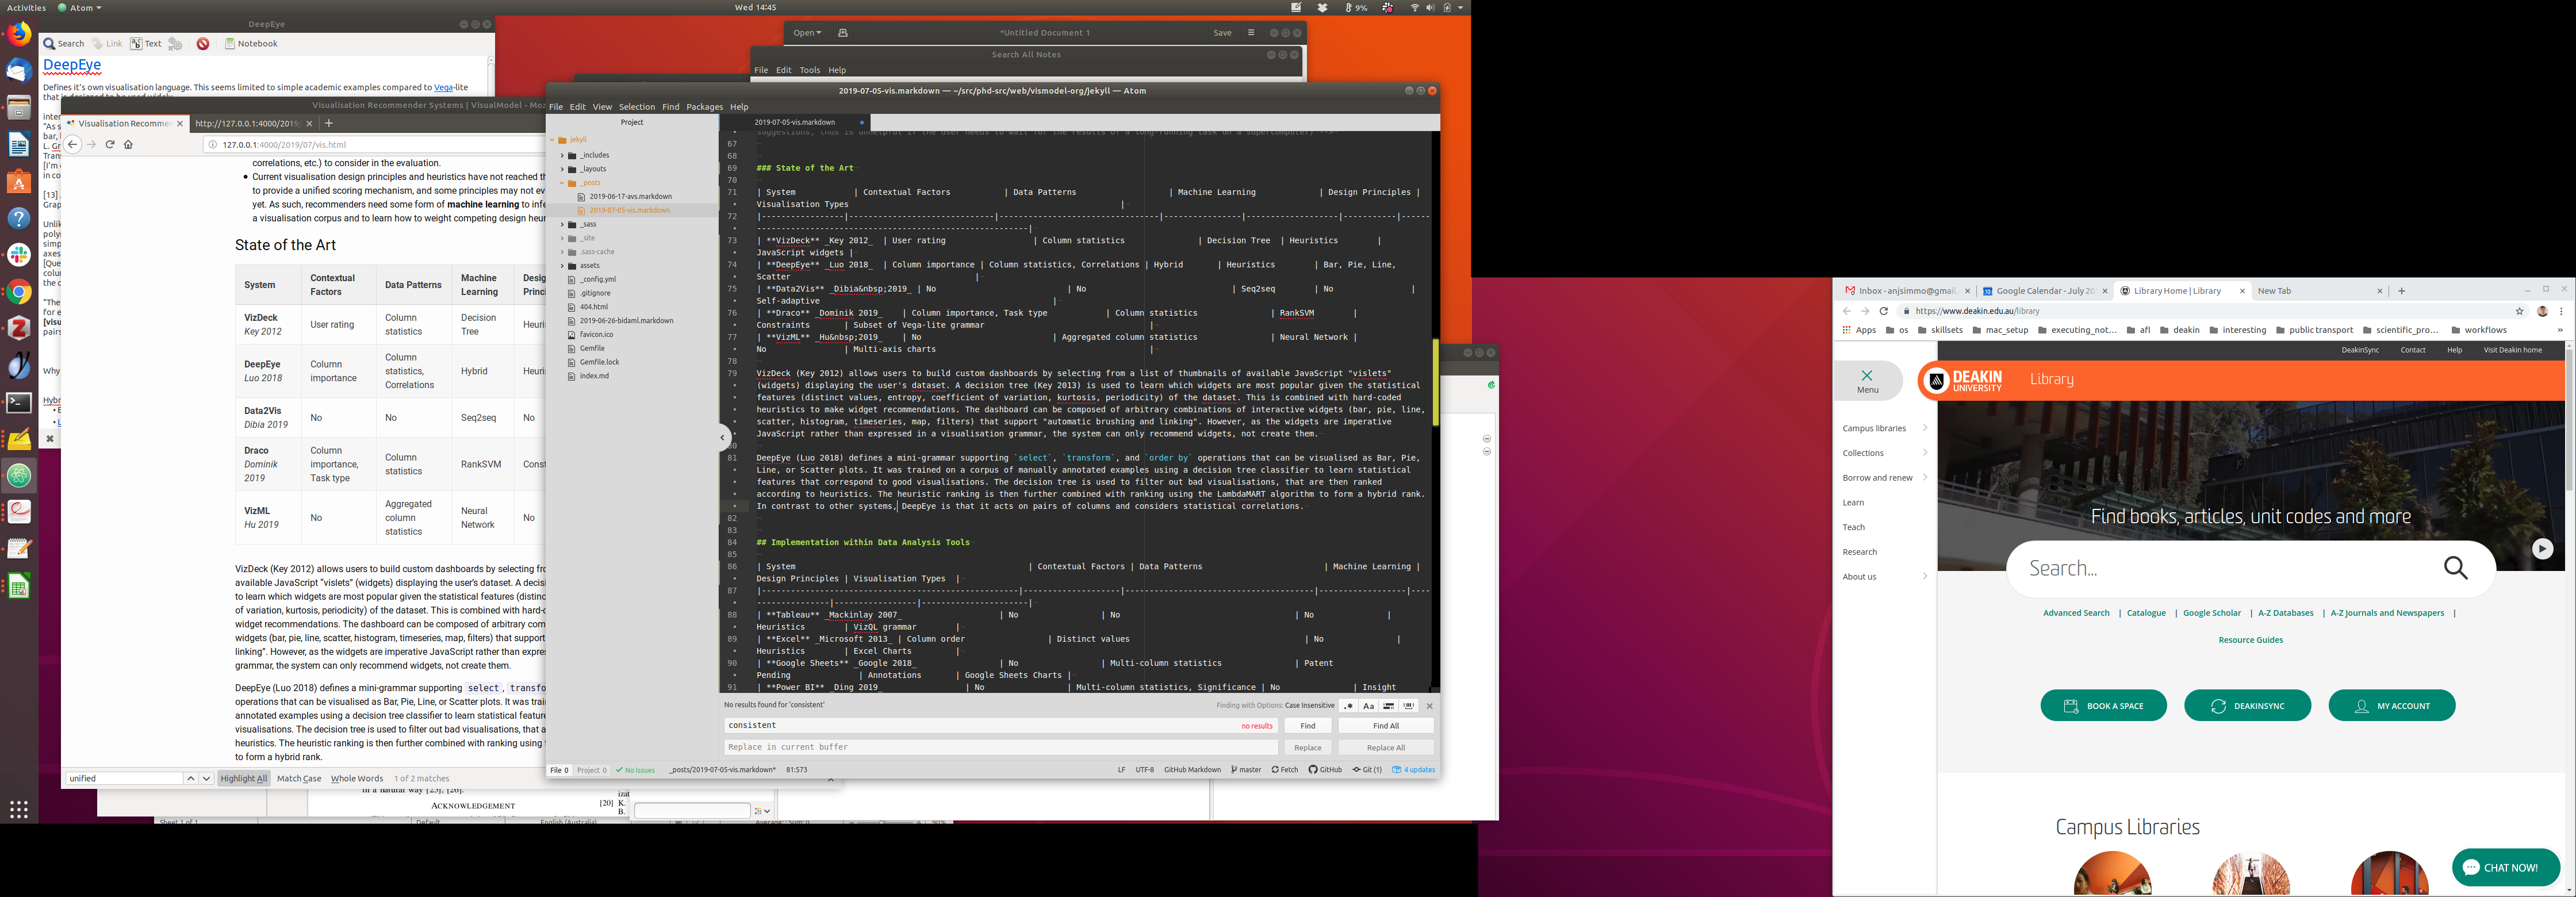Screen dimensions: 2576x897
Task: Enable Whole Words in Firefox find bar
Action: [357, 778]
